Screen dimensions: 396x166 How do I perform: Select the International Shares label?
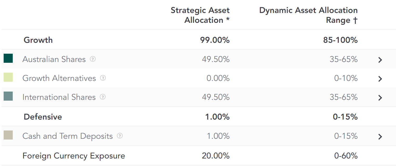point(59,97)
